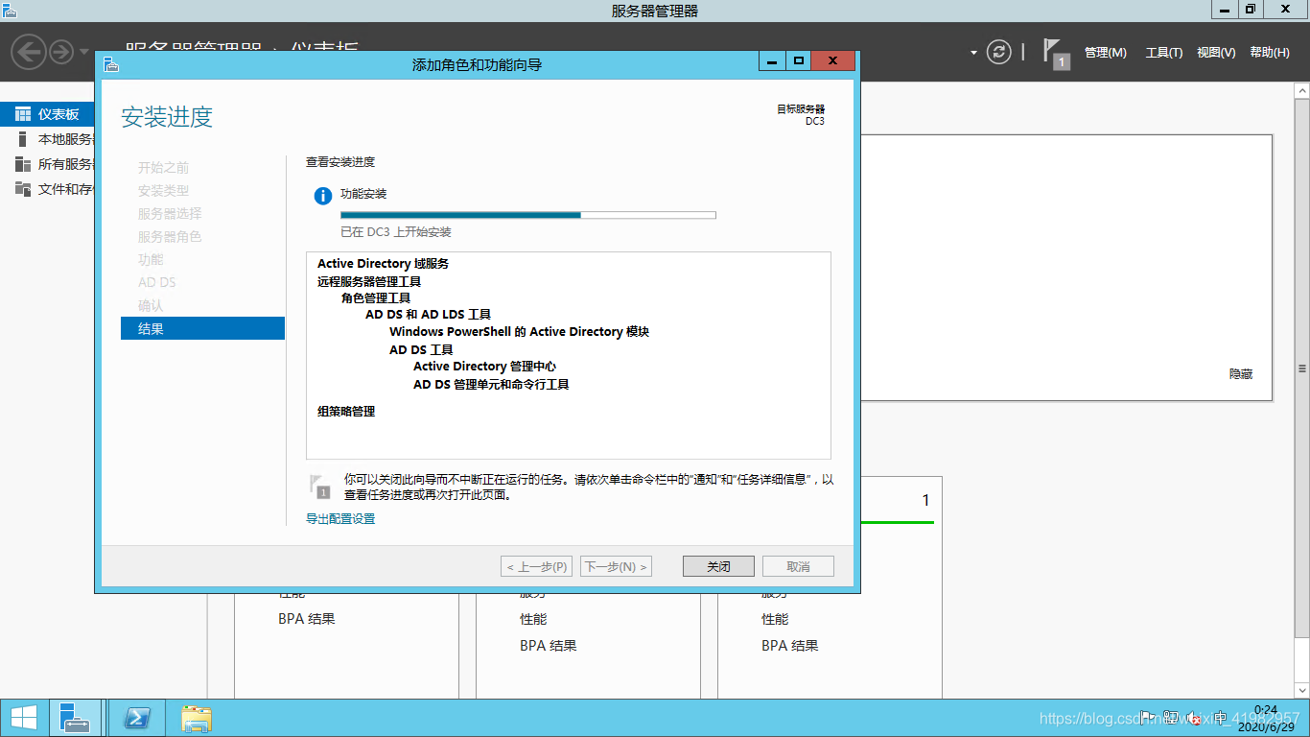Select the 服务器角色 step in wizard
1310x737 pixels.
coord(170,236)
